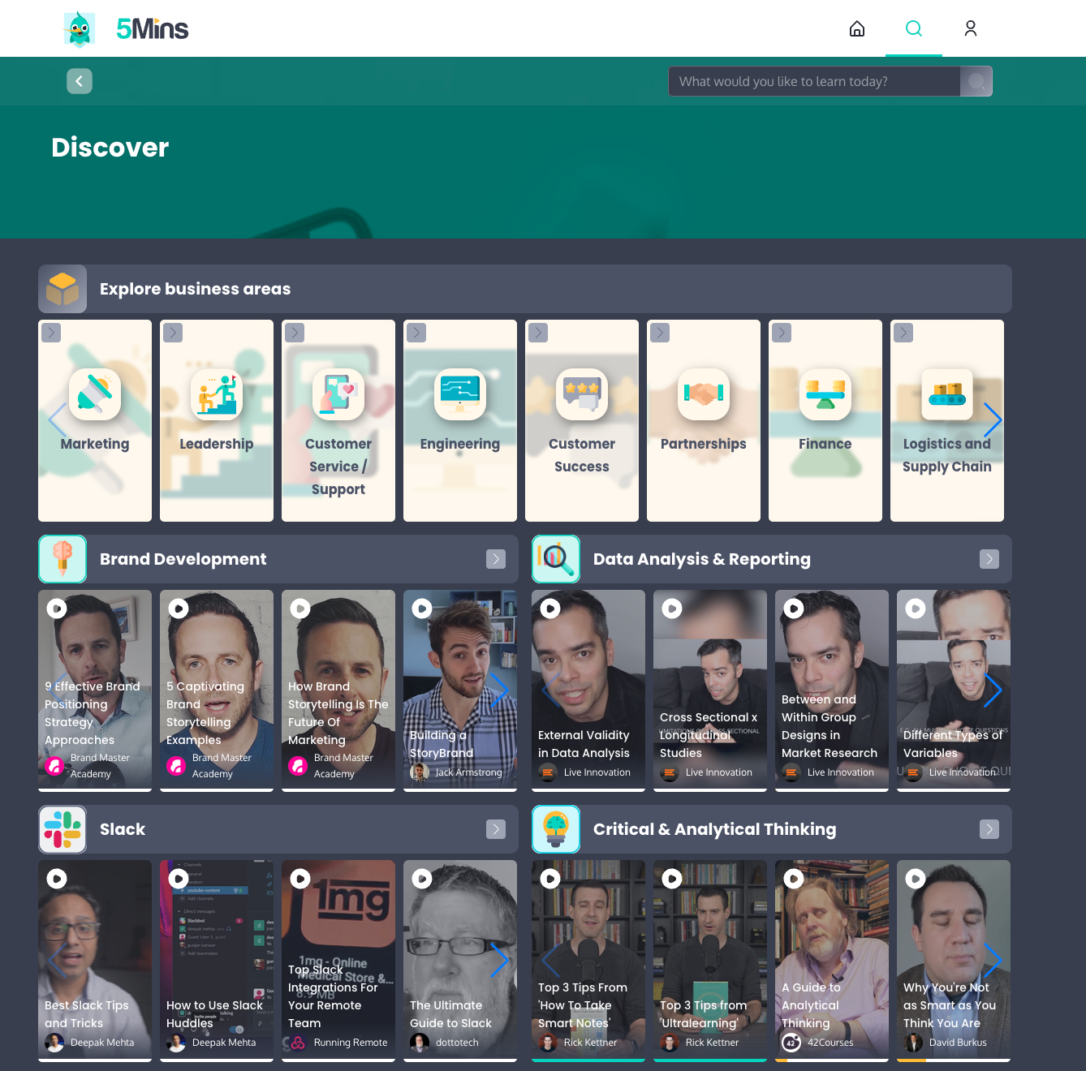Screen dimensions: 1086x1071
Task: Click the Slack logo section icon
Action: 62,829
